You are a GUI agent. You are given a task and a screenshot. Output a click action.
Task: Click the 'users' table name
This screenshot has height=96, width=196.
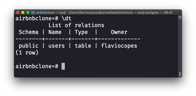(x=56, y=46)
